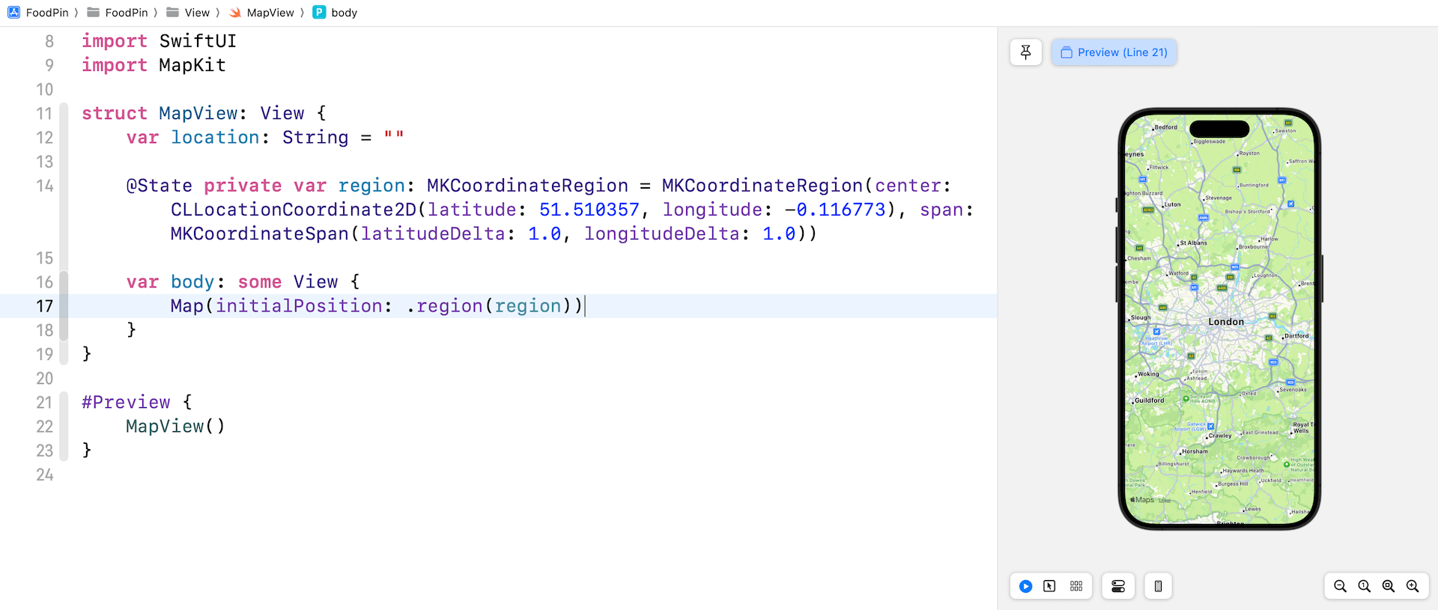1438x610 pixels.
Task: Click the London label on the map
Action: (x=1226, y=322)
